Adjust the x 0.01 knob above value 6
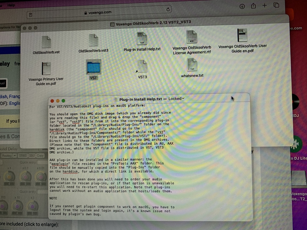 [x=41, y=177]
